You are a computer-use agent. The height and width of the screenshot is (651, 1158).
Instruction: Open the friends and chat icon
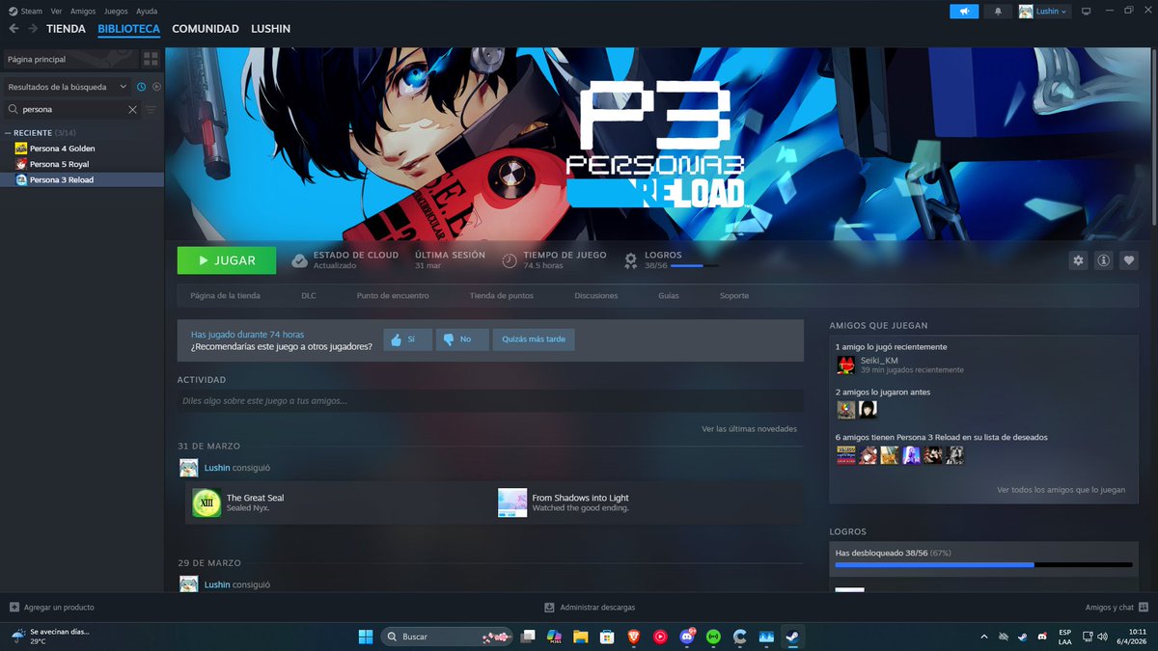pos(1144,608)
